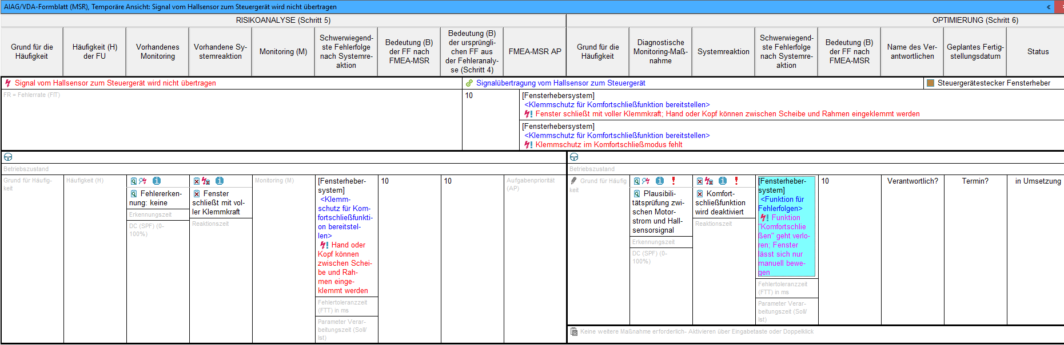
Task: Click red exclamation mark above 'Komfortschließfunktion wird deaktiviert'
Action: coord(736,181)
